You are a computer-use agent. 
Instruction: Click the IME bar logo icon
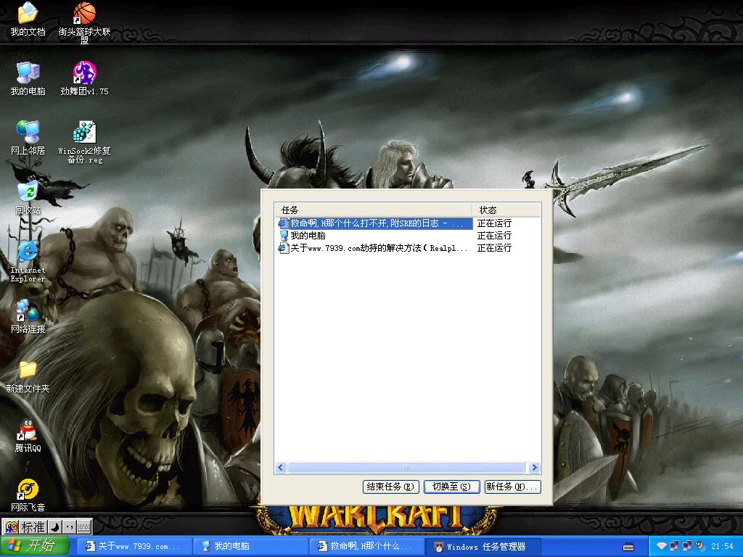(12, 527)
